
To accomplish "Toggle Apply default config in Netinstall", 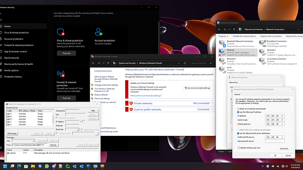I will (x=82, y=130).
